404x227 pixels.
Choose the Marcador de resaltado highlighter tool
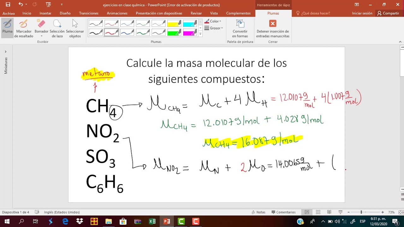click(24, 28)
